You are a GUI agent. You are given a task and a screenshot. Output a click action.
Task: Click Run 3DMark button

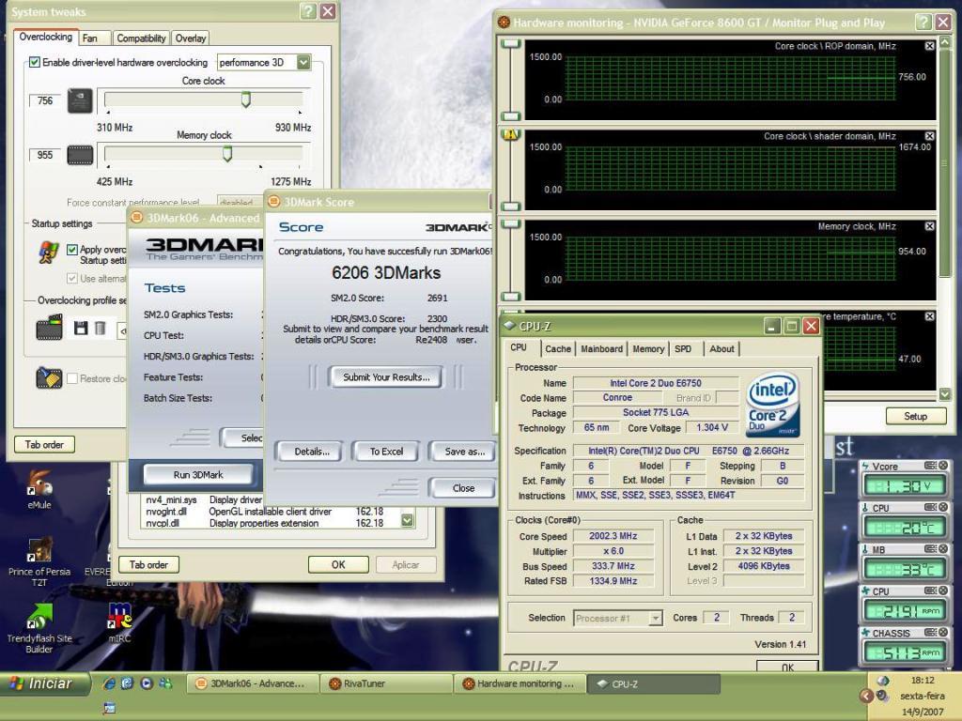(198, 474)
